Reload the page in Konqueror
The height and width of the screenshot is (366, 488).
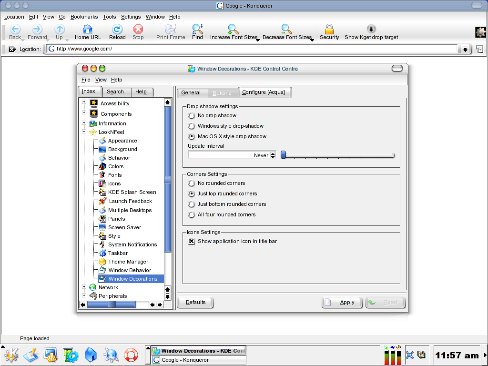(x=117, y=29)
